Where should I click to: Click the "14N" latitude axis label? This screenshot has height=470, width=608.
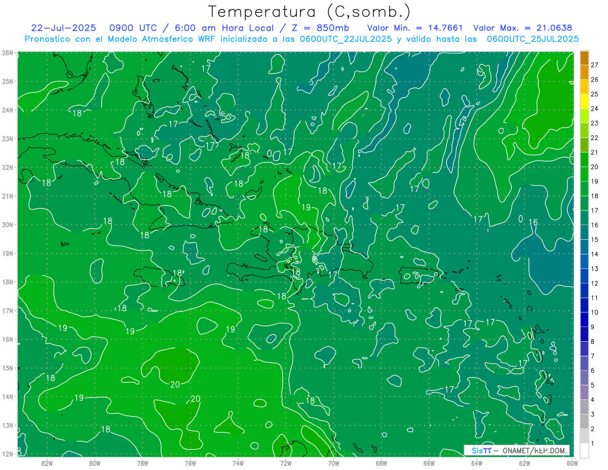pos(7,396)
